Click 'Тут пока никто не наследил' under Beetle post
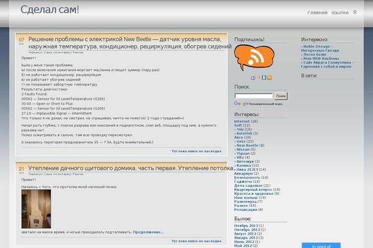The height and width of the screenshot is (248, 373). 196,151
